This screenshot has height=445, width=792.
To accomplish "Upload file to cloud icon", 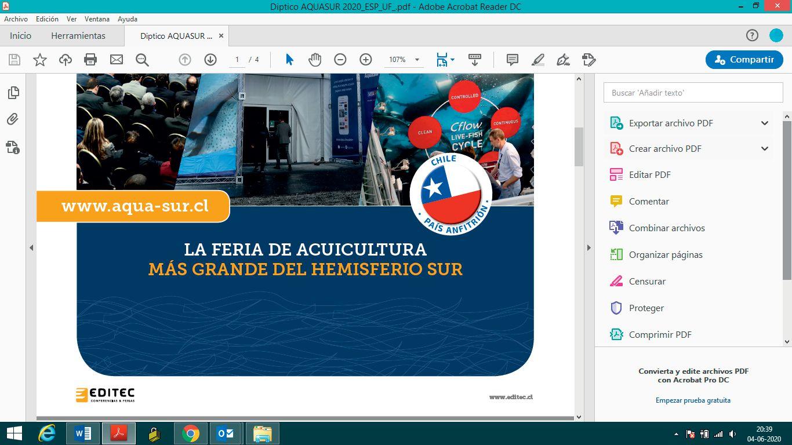I will click(66, 60).
